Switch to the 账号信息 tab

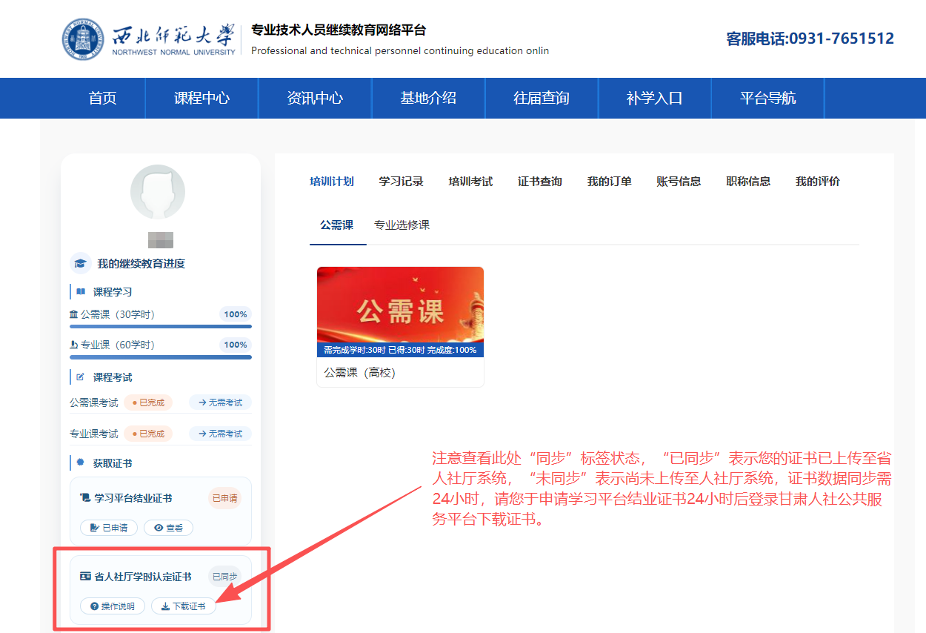pyautogui.click(x=679, y=182)
